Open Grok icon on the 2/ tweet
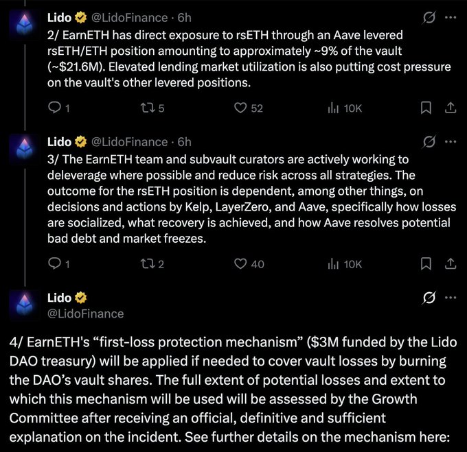The height and width of the screenshot is (452, 467). pyautogui.click(x=429, y=16)
